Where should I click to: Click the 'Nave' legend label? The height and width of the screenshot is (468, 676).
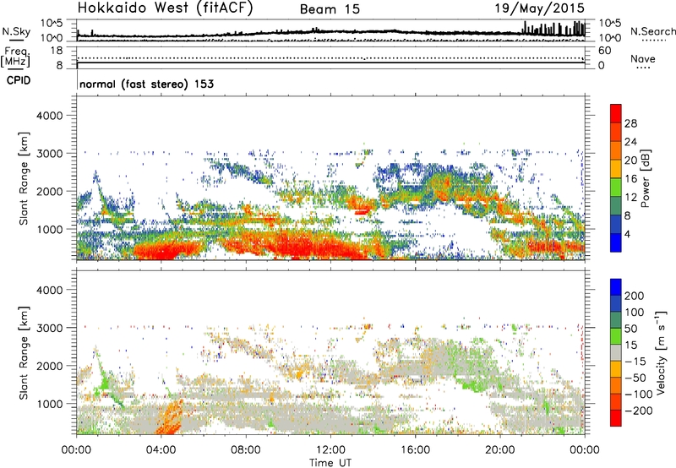(643, 58)
